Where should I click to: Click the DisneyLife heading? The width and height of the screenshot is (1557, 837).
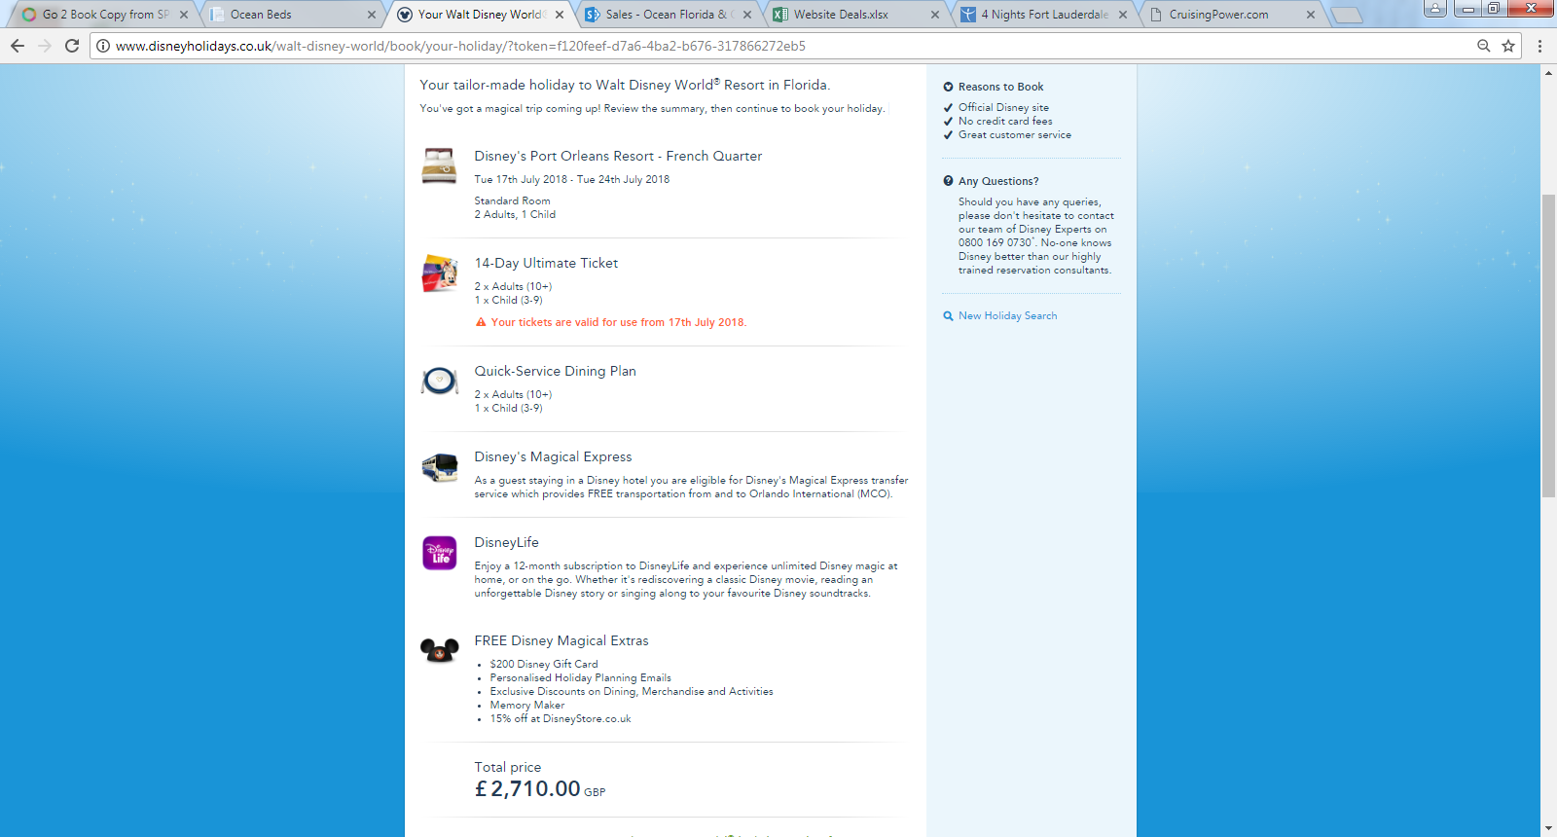pyautogui.click(x=507, y=542)
